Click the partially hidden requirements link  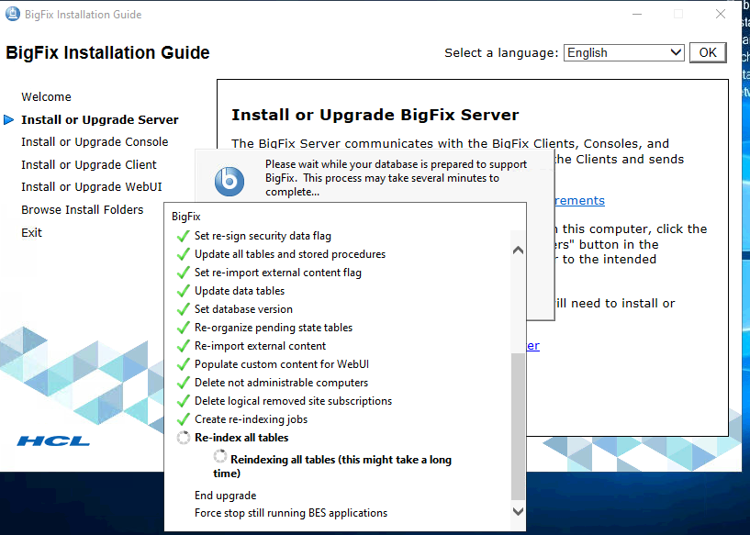pos(580,200)
